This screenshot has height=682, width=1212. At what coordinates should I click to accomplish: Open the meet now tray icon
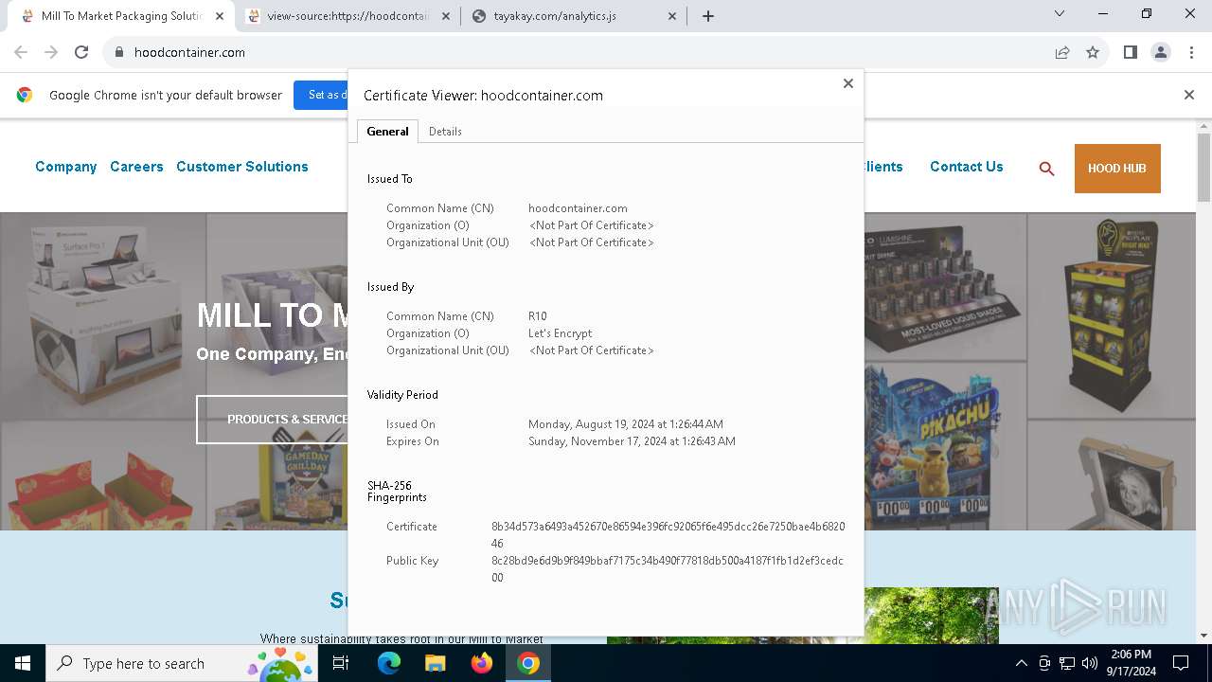point(1044,663)
